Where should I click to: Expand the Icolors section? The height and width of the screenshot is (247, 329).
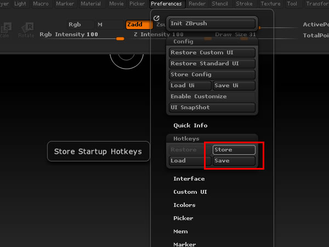tap(184, 205)
